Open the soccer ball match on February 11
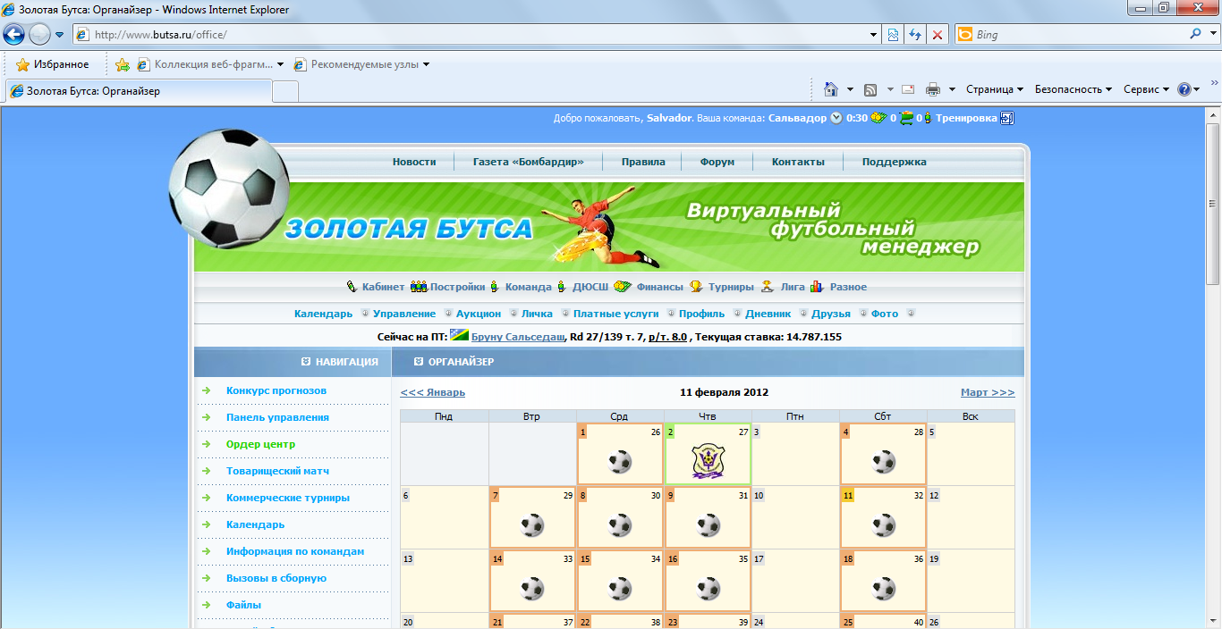1222x629 pixels. pos(883,524)
